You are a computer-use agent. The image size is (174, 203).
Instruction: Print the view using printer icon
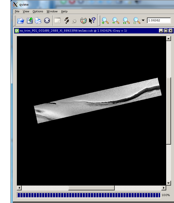(x=38, y=20)
